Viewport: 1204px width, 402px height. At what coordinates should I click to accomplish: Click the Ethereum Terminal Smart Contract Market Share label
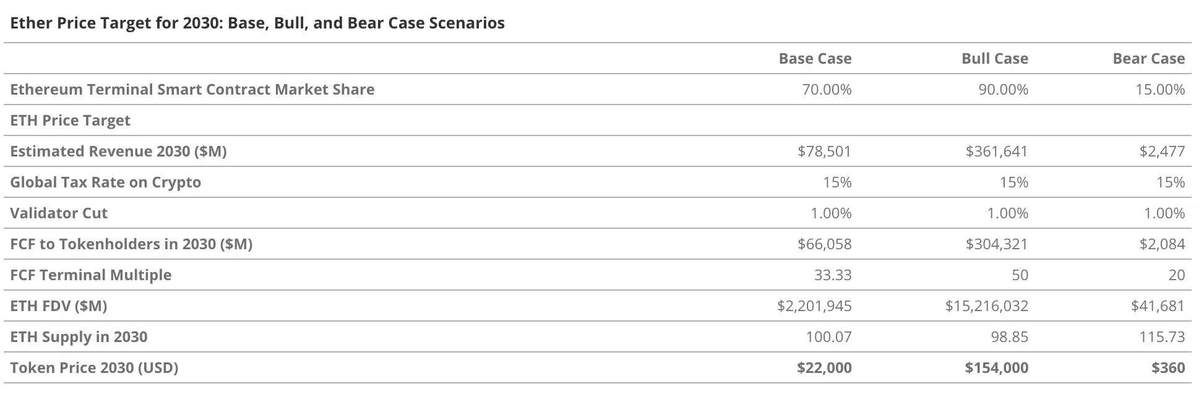tap(192, 90)
